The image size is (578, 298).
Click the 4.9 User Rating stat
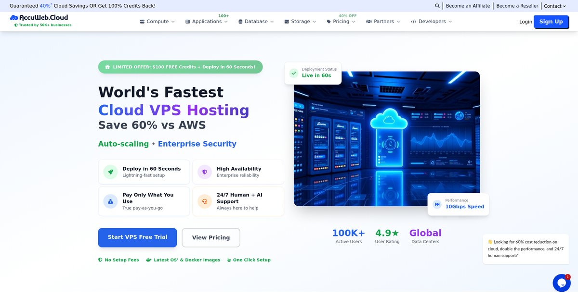click(x=387, y=236)
